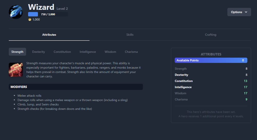Click the 750 / 3,000 experience progress bar
Screen dimensions: 257x140
click(48, 14)
